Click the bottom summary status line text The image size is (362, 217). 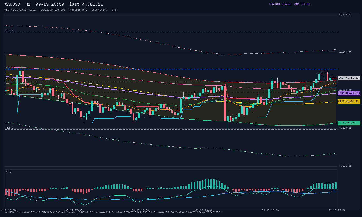point(113,212)
